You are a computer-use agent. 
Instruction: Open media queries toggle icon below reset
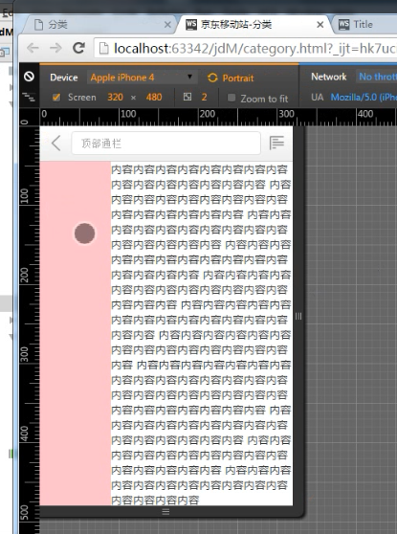click(29, 97)
